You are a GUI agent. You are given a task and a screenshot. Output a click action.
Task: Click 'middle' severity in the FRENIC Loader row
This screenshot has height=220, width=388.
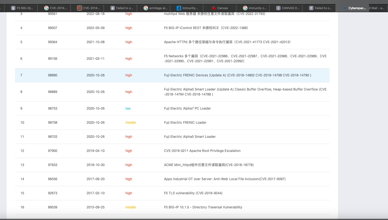[131, 123]
